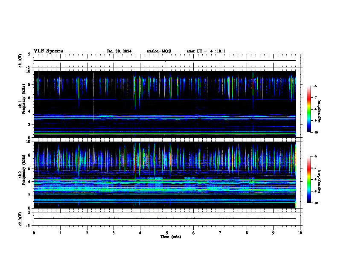Click the ch.2 frequency axis "2" tick

coord(30,195)
